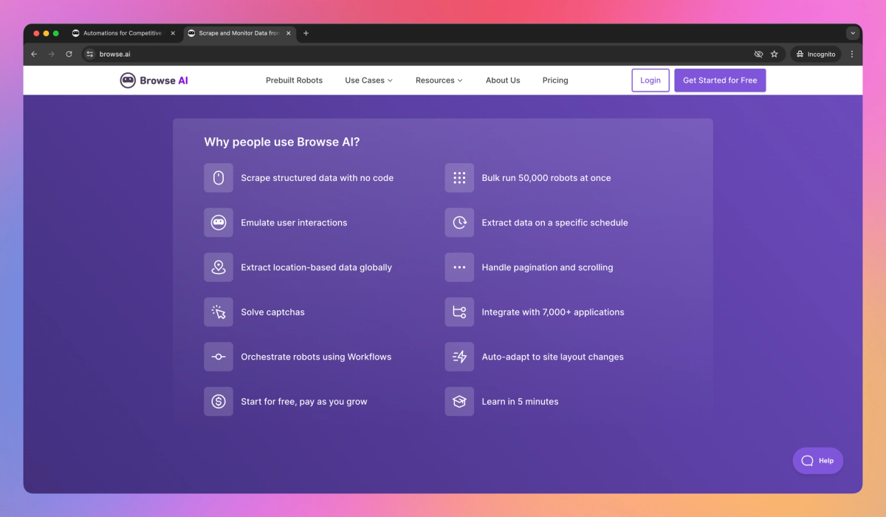Go to the Pricing page

(555, 81)
